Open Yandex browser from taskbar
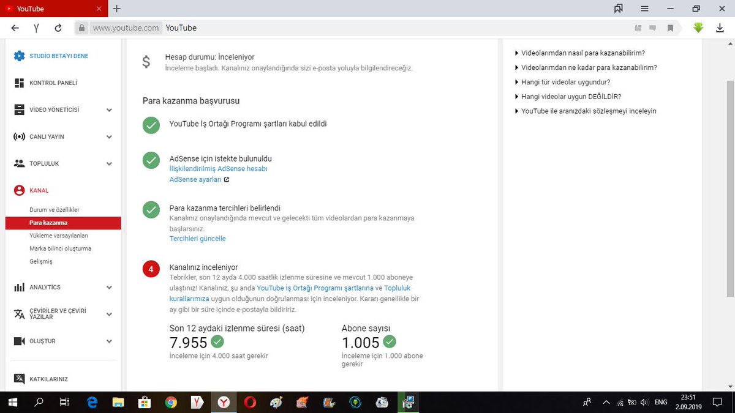 [x=224, y=402]
